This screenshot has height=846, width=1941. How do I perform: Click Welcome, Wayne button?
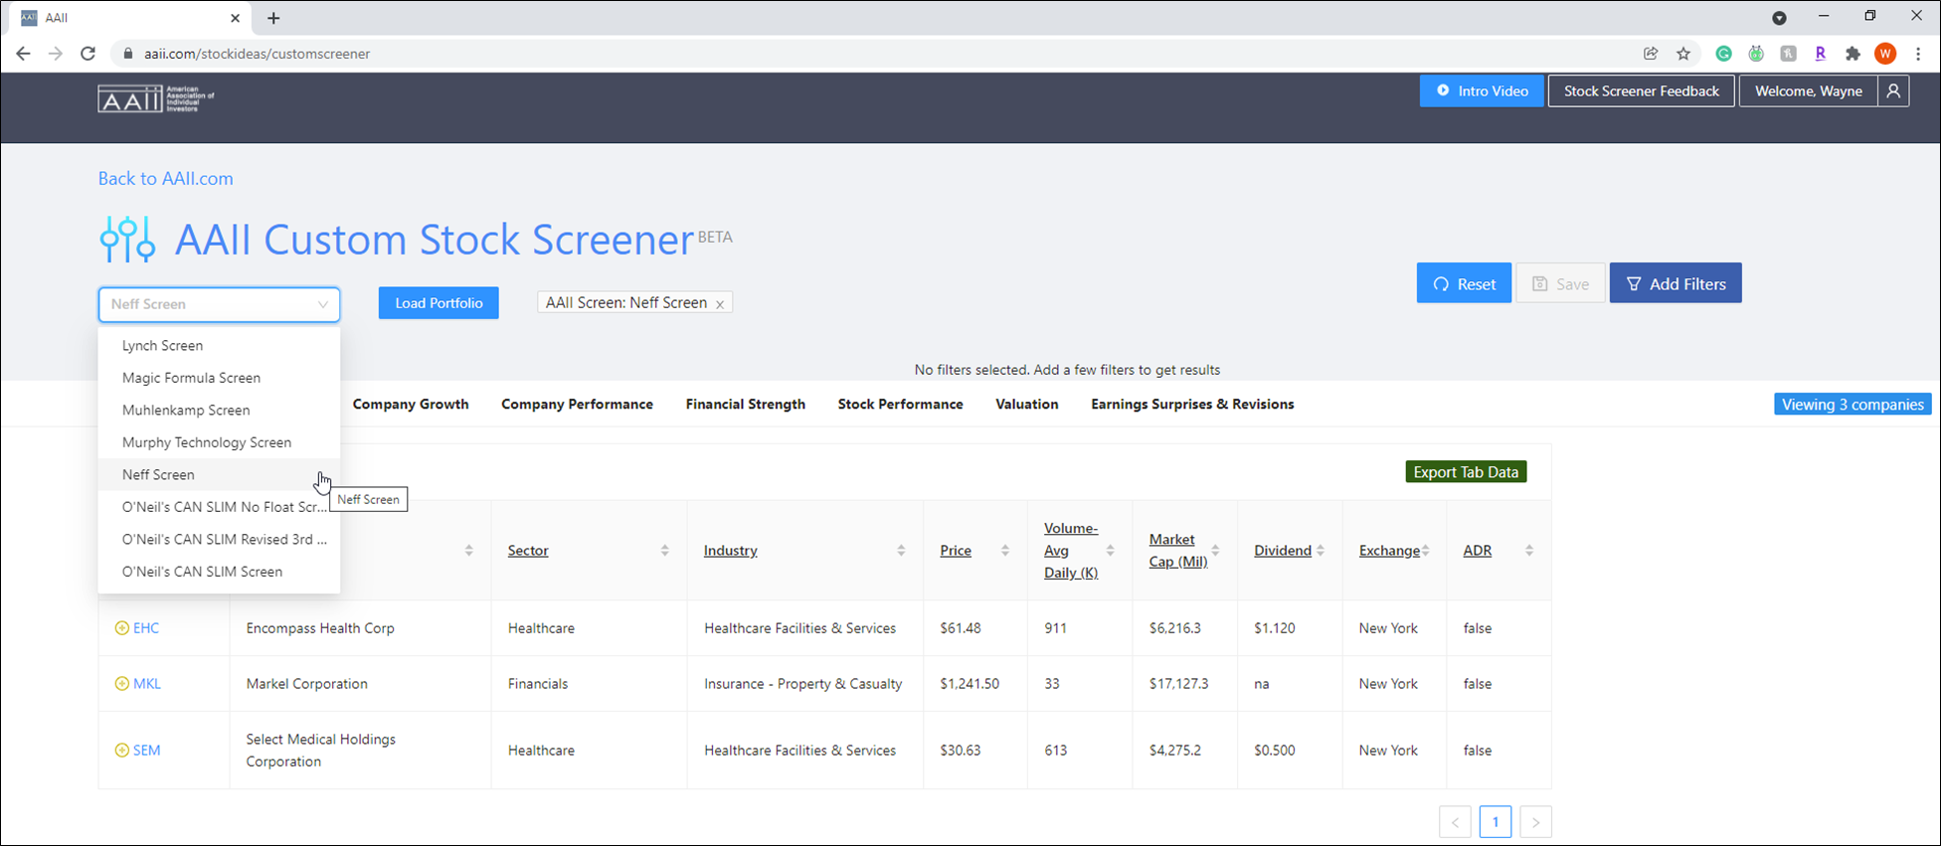1809,91
